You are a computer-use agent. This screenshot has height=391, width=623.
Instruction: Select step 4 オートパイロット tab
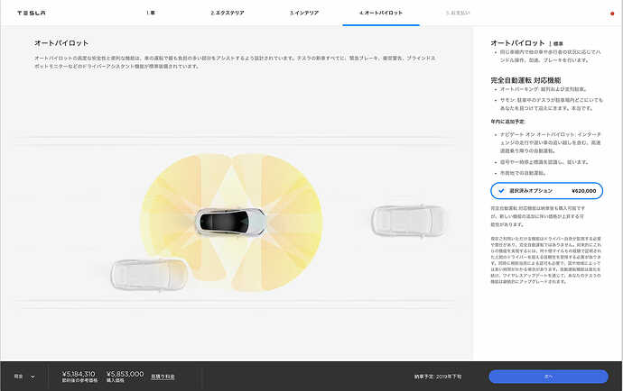click(381, 14)
